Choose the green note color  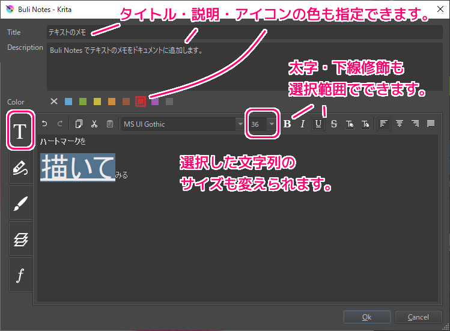tap(83, 102)
